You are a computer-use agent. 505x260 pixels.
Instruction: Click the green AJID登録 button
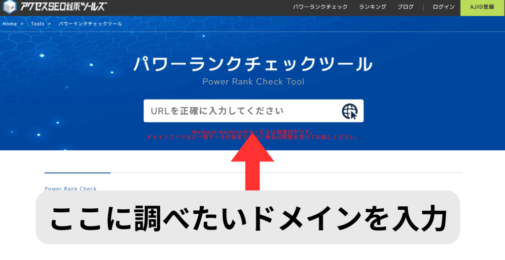(x=482, y=8)
